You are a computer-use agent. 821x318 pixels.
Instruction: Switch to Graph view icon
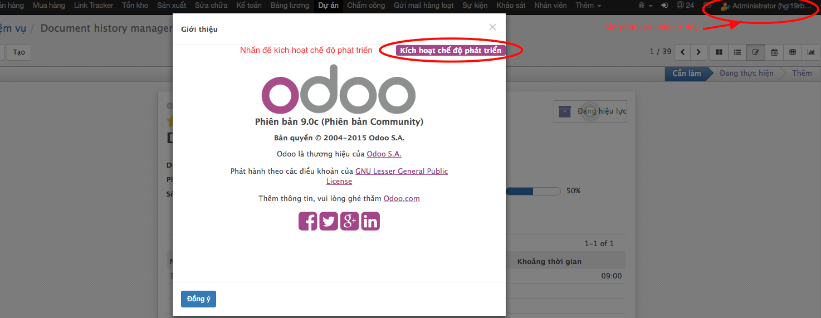tap(811, 52)
